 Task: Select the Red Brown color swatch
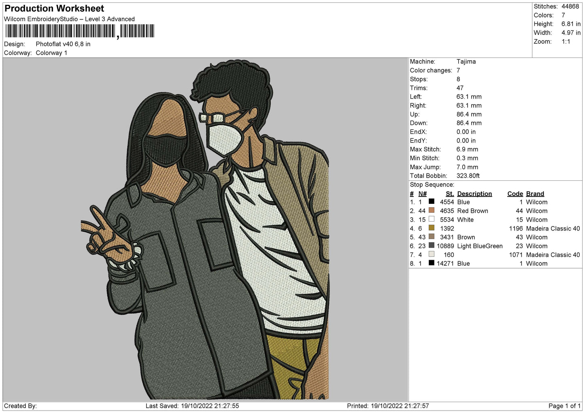432,210
